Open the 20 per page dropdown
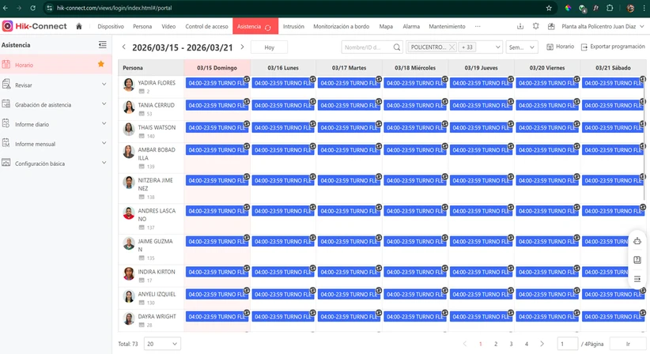 click(x=162, y=344)
